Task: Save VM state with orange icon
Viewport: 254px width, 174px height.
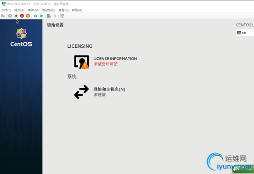Action: pyautogui.click(x=28, y=16)
